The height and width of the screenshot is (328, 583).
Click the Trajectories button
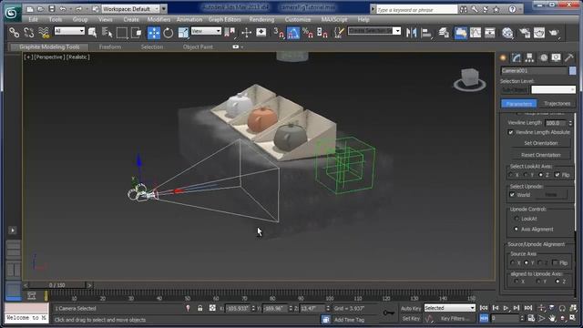click(557, 104)
